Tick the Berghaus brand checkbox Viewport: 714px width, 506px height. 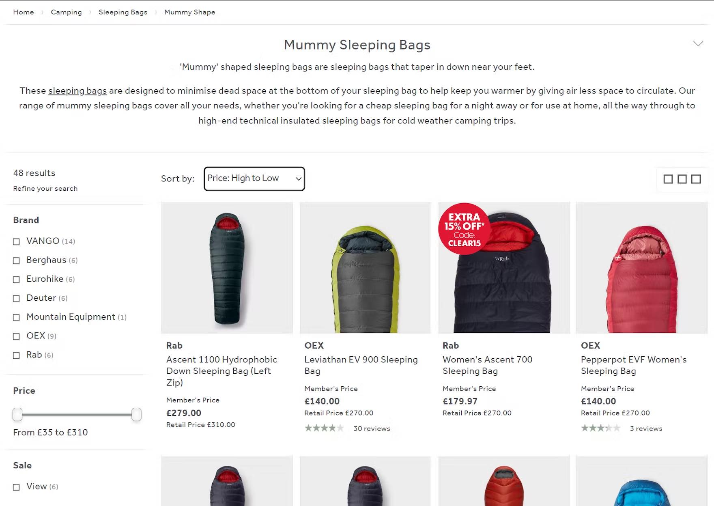pyautogui.click(x=16, y=261)
